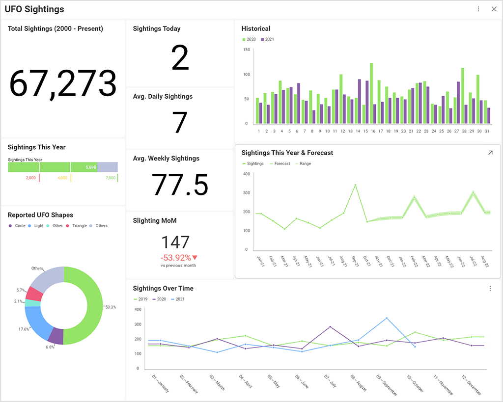
Task: Open Sightings Over Time options menu
Action: [490, 289]
